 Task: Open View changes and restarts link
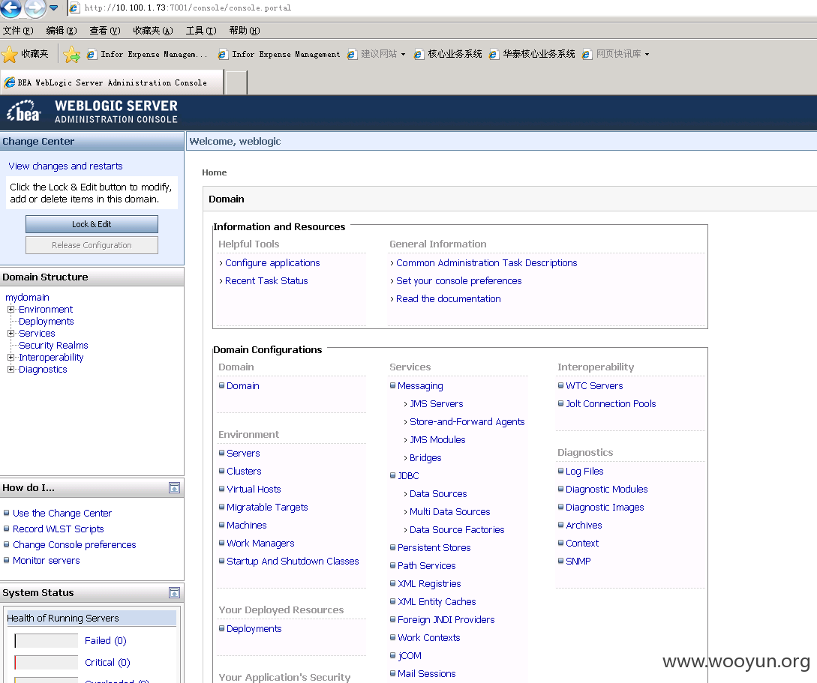coord(66,166)
